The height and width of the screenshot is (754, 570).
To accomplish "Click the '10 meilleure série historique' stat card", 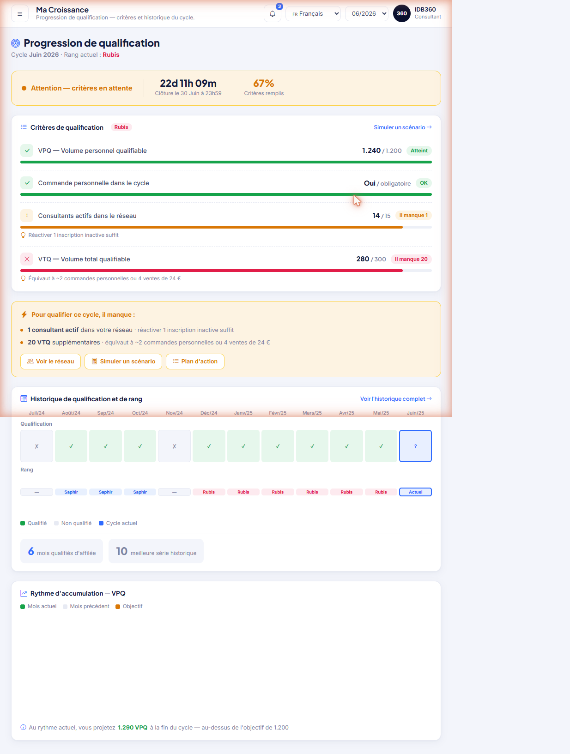I will [x=156, y=551].
